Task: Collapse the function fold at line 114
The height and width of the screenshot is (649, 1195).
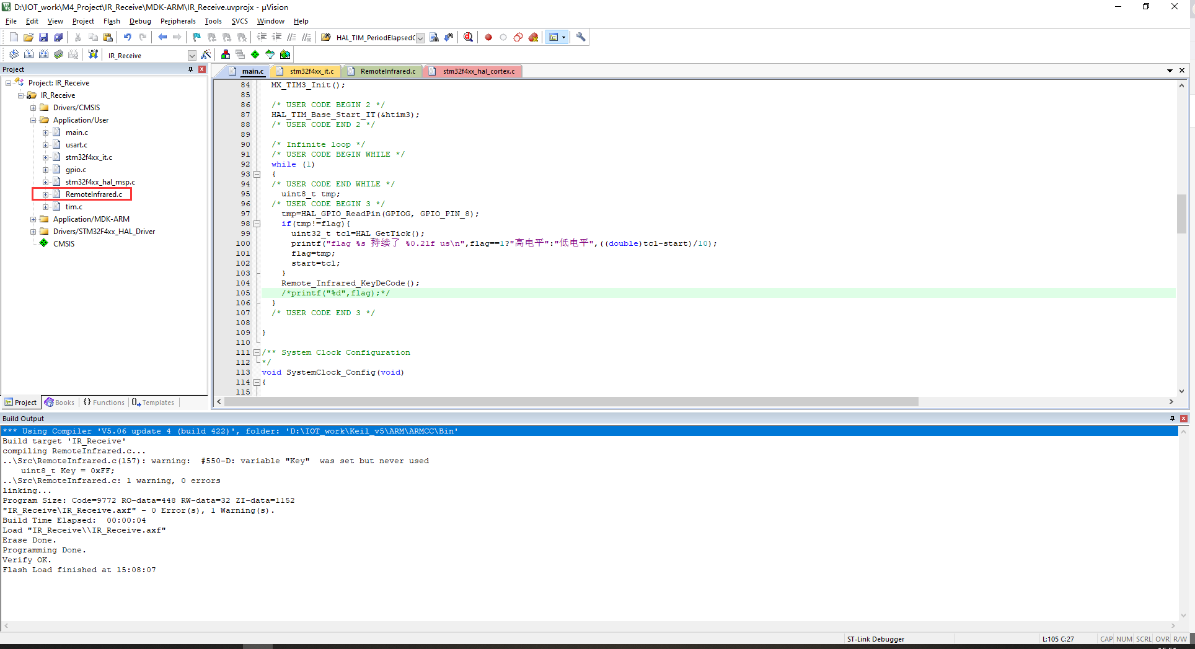Action: pyautogui.click(x=257, y=382)
